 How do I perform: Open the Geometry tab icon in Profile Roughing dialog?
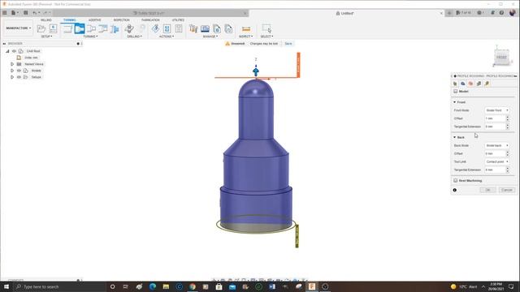tap(463, 84)
